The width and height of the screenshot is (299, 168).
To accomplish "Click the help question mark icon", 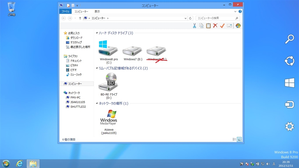I will (x=240, y=11).
